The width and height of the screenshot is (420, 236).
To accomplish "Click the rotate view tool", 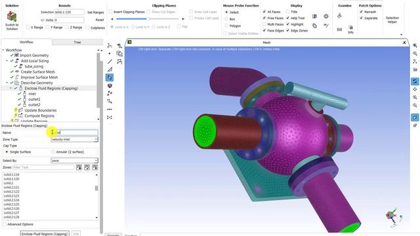I will coord(415,81).
